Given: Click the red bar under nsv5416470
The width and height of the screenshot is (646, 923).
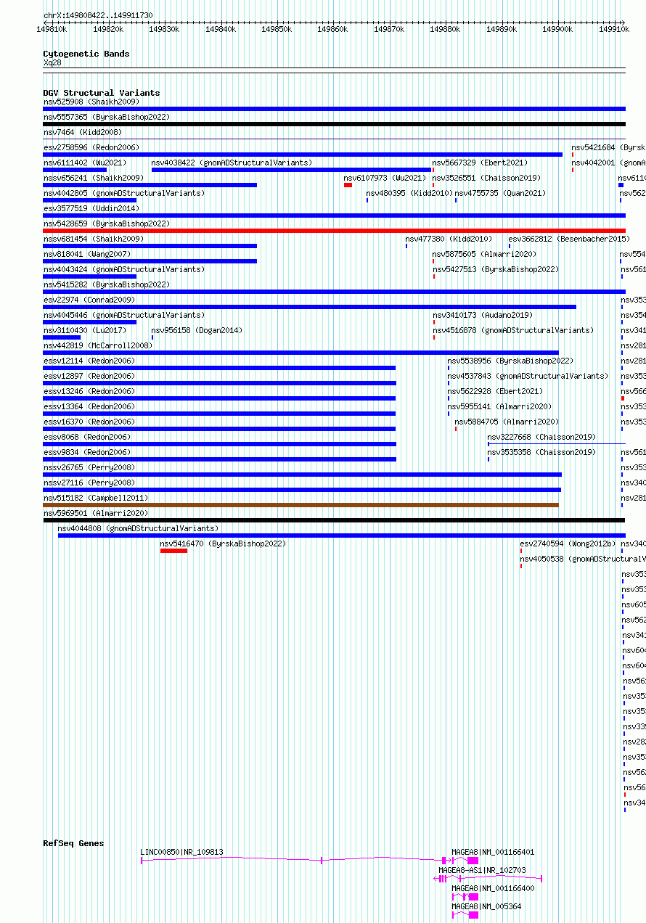Looking at the screenshot, I should coord(173,551).
